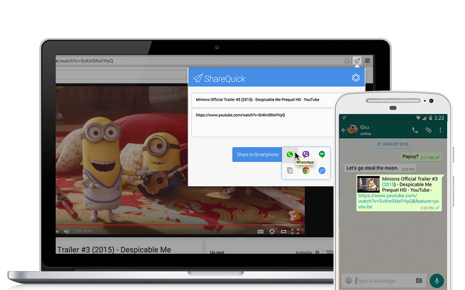Image resolution: width=465 pixels, height=290 pixels.
Task: Tap the ShareQuick notification icon in phone status bar
Action: pyautogui.click(x=344, y=117)
